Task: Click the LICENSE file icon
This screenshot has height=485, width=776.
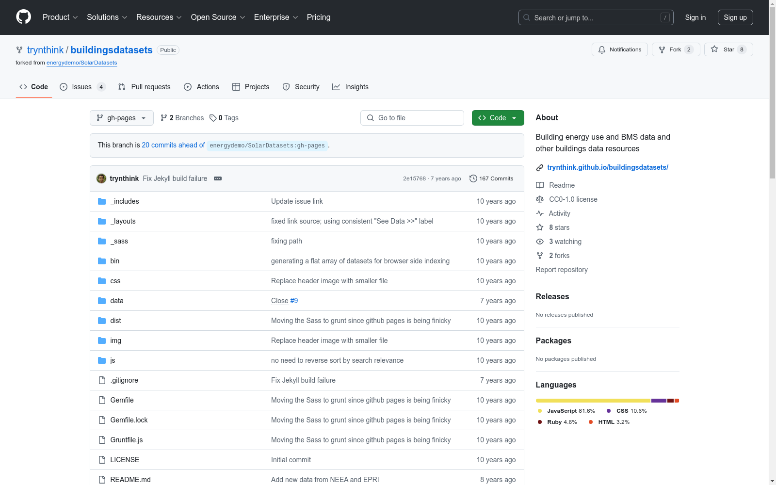Action: click(x=102, y=460)
